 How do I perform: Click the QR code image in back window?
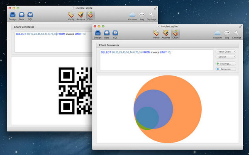point(75,91)
